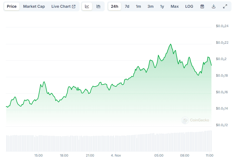Click the $0.0₃18 price axis label
This screenshot has width=234, height=161.
(x=222, y=76)
